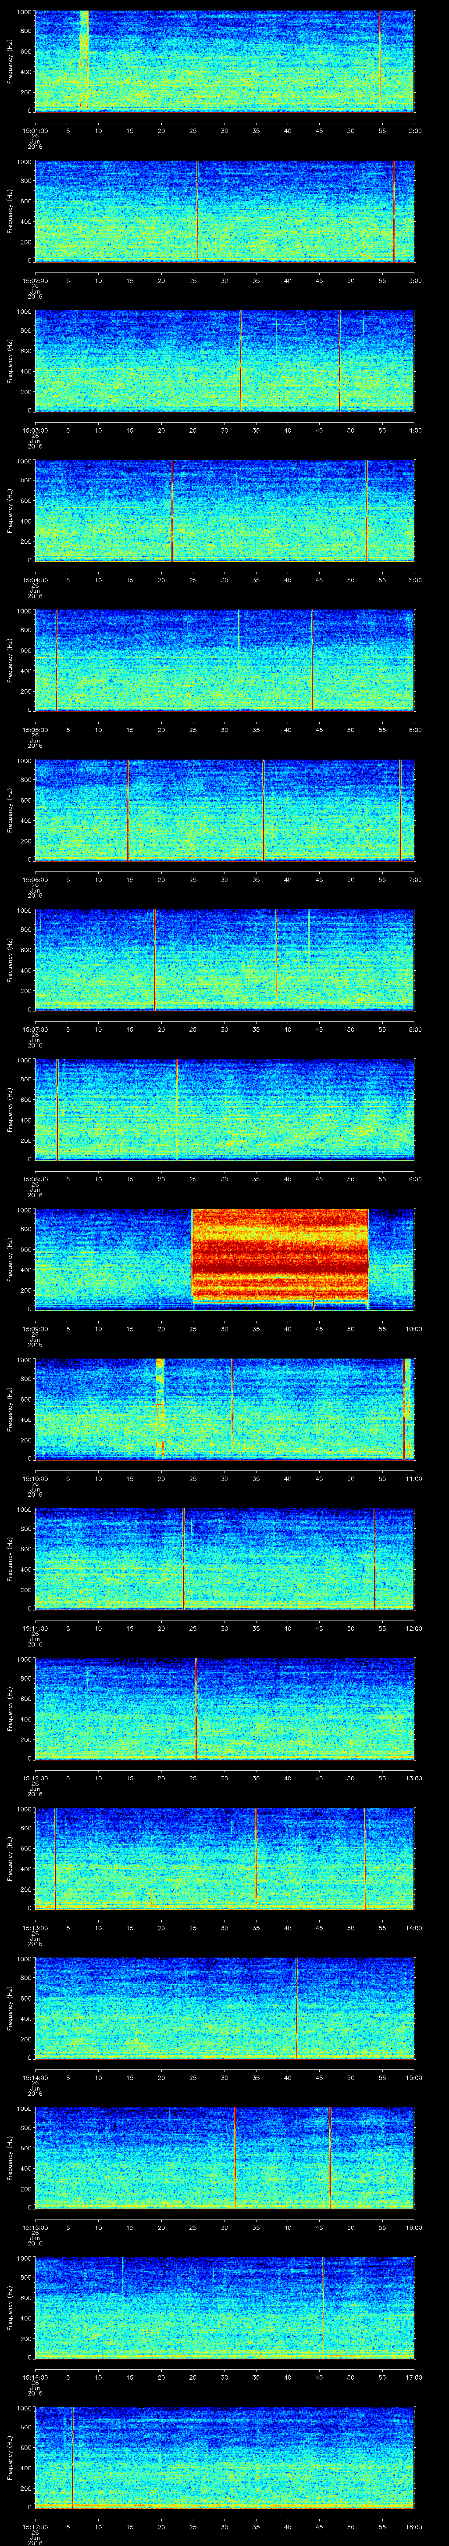Select the spectrogram panel starting at 15:08:00
This screenshot has height=2546, width=449.
click(225, 1109)
